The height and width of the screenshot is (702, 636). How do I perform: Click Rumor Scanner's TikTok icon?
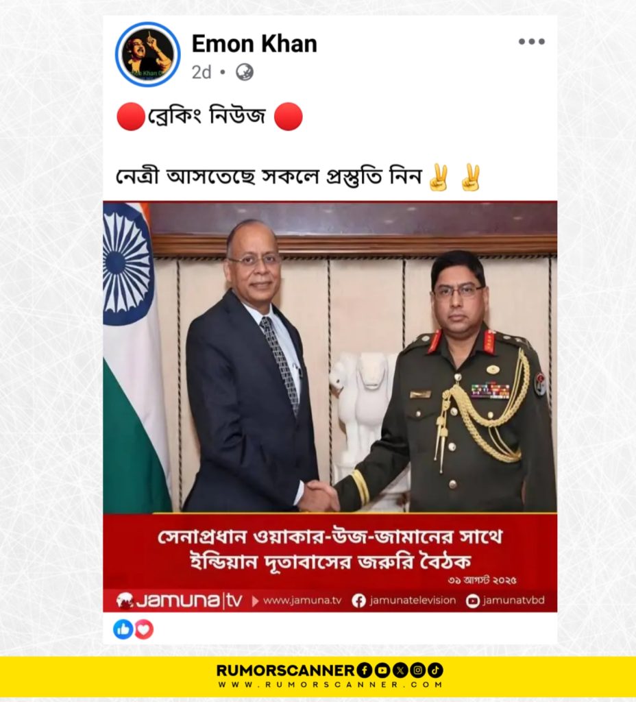pos(435,670)
